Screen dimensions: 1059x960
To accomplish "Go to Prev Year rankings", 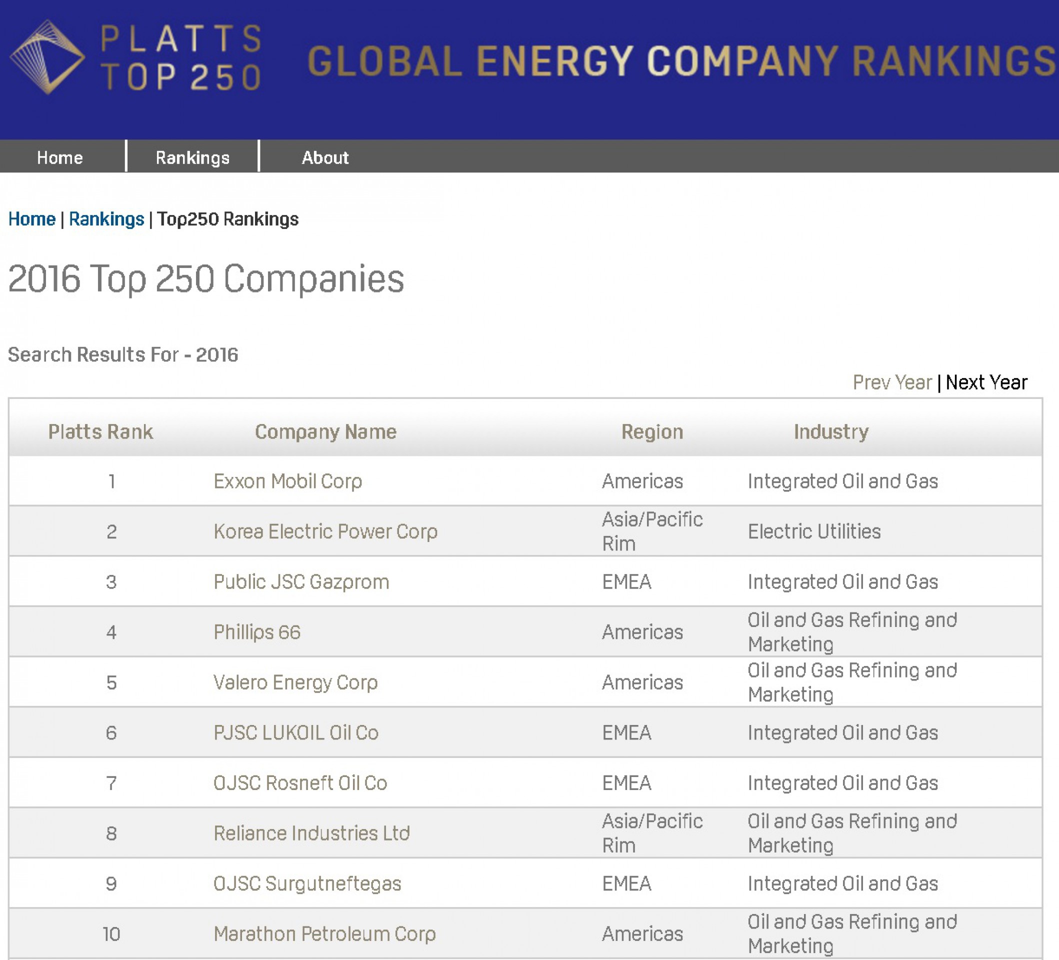I will [891, 382].
